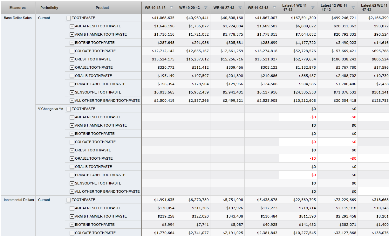Open filter icon on WE 11-03-13 column
This screenshot has width=389, height=236.
[275, 8]
